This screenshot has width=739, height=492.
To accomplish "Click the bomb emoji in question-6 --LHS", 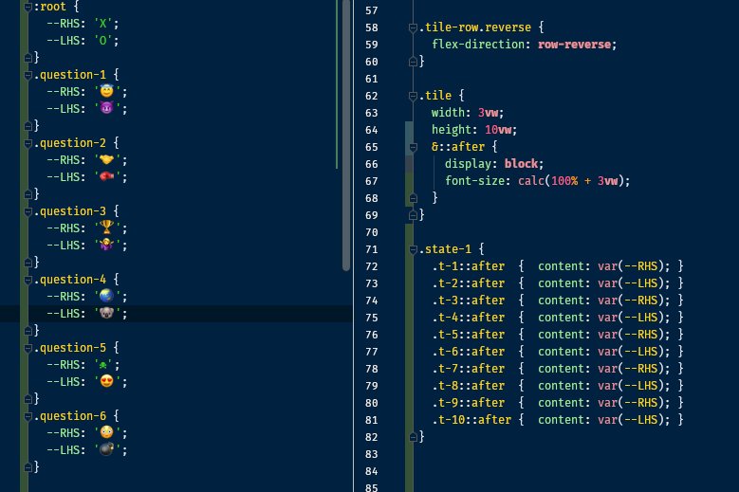I will pyautogui.click(x=107, y=449).
